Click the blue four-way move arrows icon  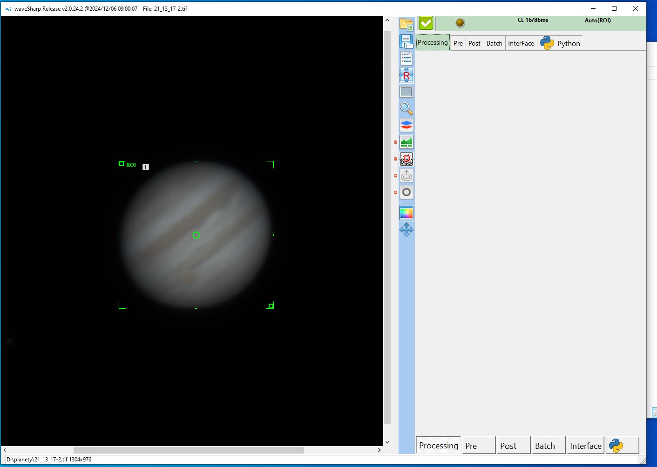[x=406, y=230]
